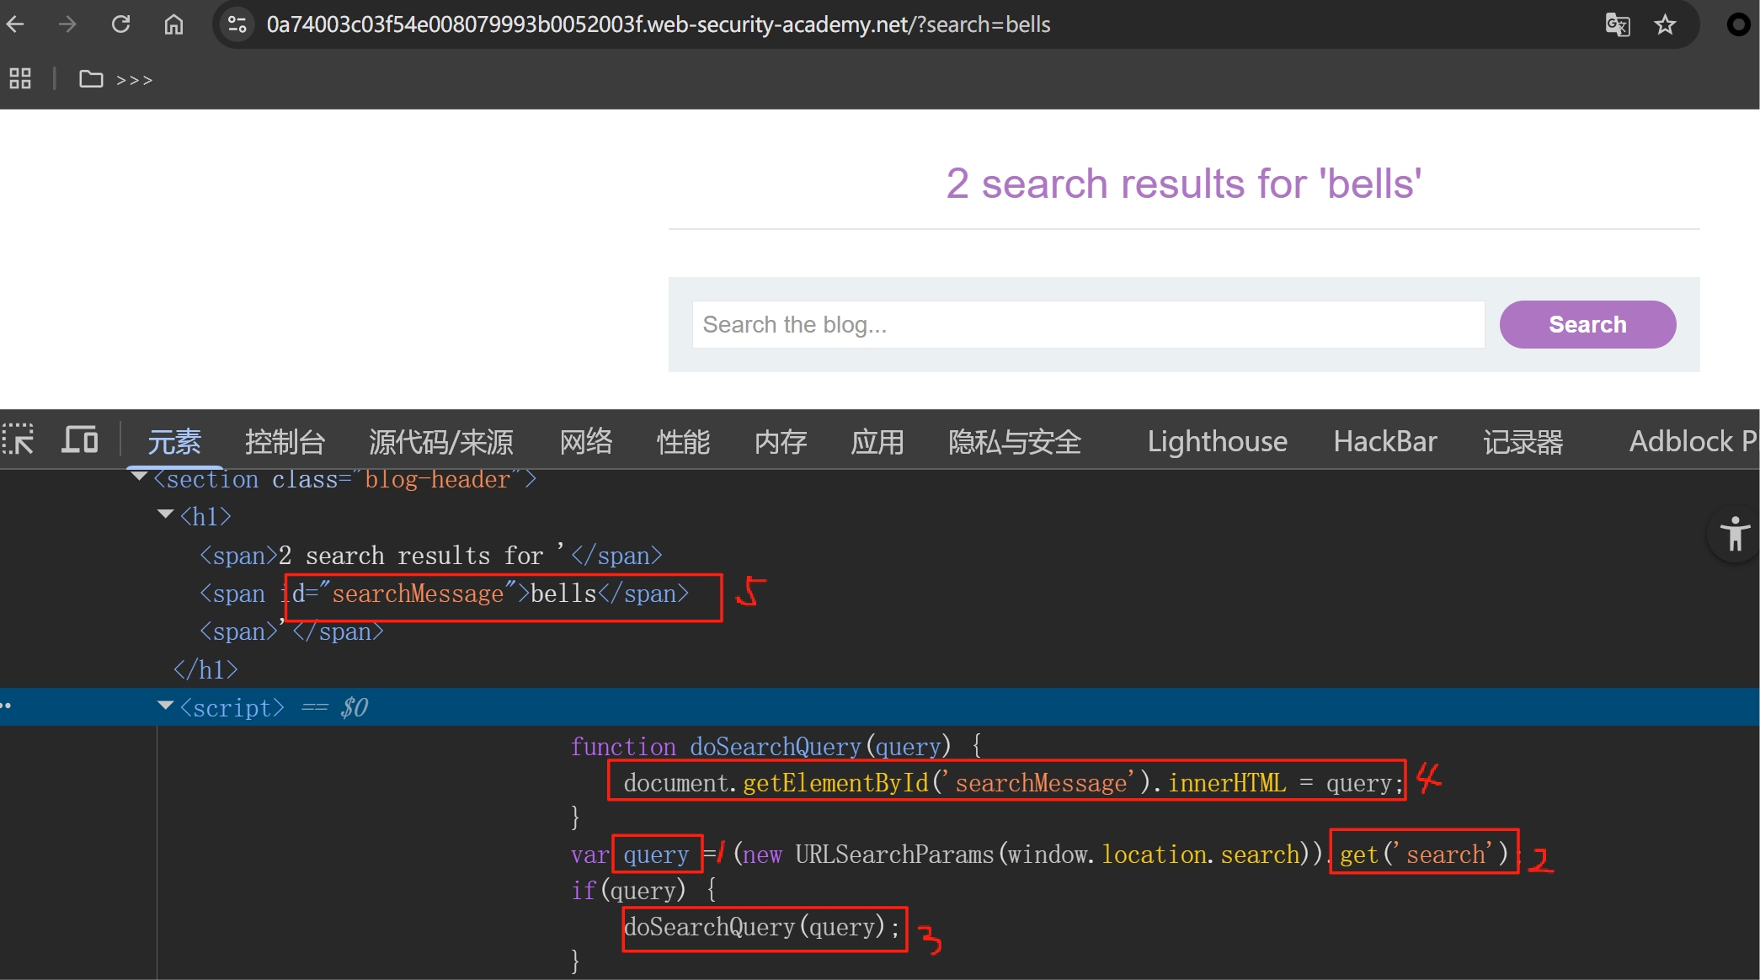
Task: Open the bookmarks folder in bookmarks bar
Action: point(91,79)
